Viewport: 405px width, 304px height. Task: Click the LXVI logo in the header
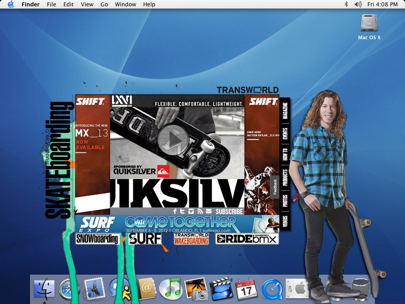tap(122, 101)
